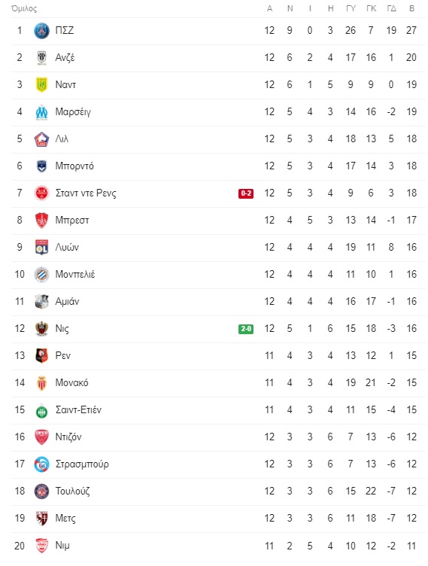Screen dimensions: 428x566
Task: Open the Νιμ row at position 20
Action: click(x=218, y=546)
